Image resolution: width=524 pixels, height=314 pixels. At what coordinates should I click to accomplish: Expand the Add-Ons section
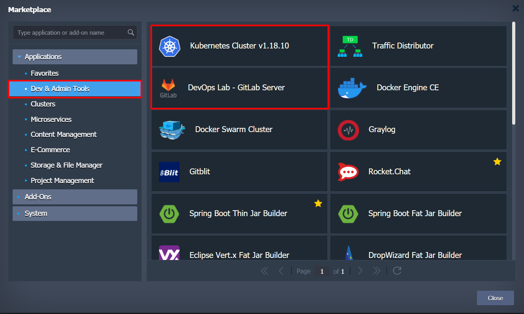[x=75, y=197]
